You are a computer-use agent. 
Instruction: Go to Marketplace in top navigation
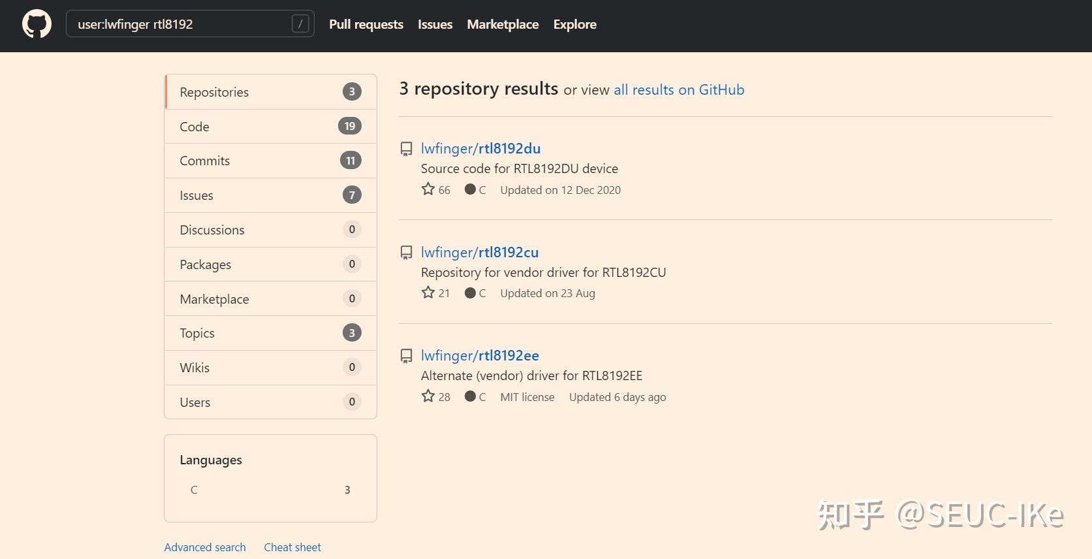[x=503, y=24]
